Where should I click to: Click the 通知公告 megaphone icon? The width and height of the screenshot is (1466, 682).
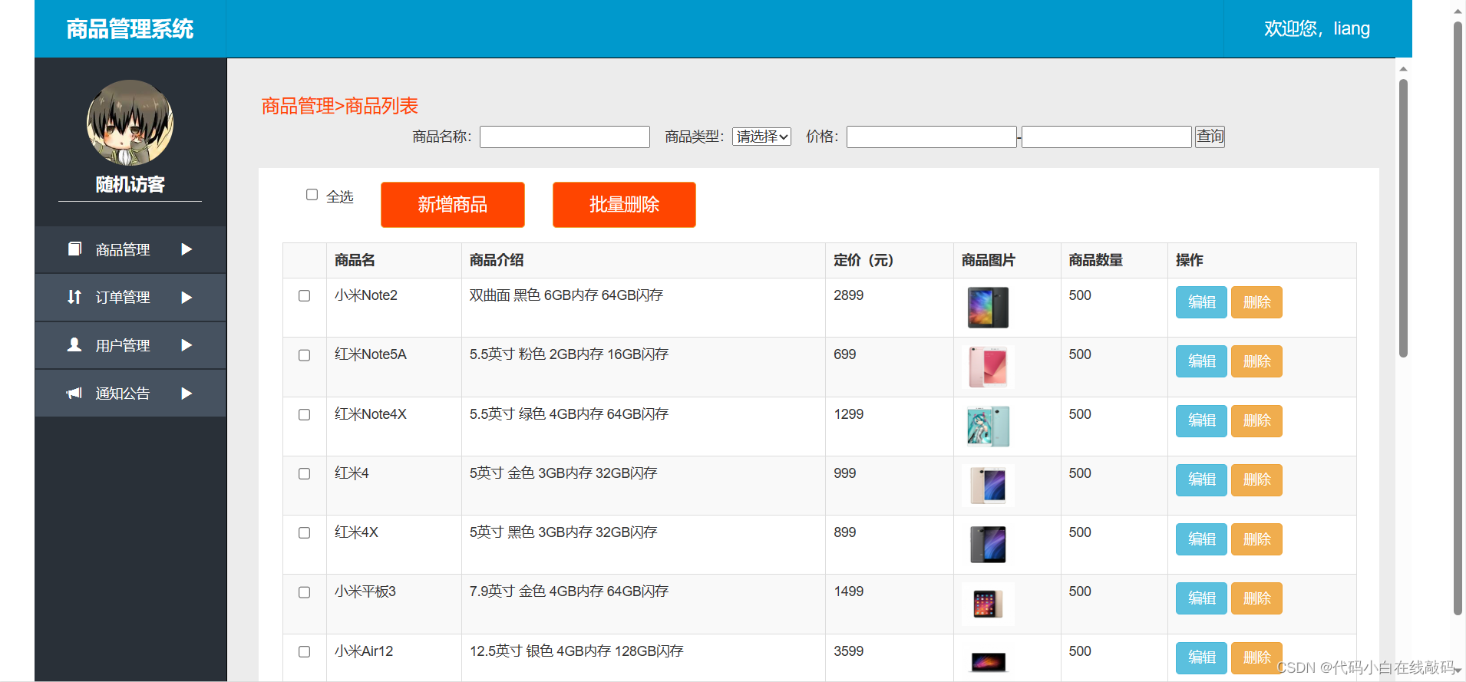pyautogui.click(x=74, y=393)
